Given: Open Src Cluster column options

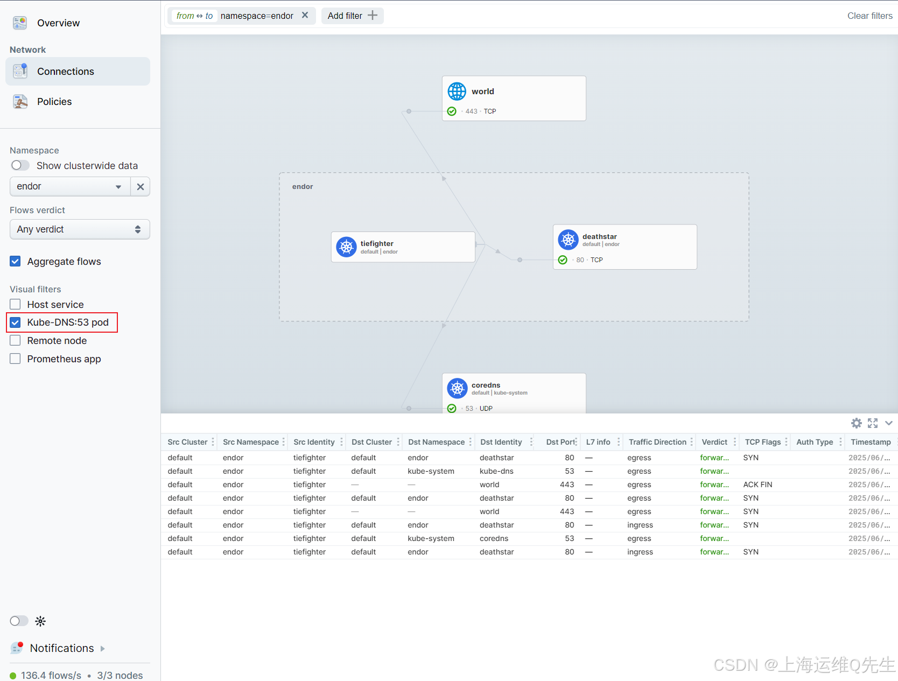Looking at the screenshot, I should pyautogui.click(x=213, y=442).
